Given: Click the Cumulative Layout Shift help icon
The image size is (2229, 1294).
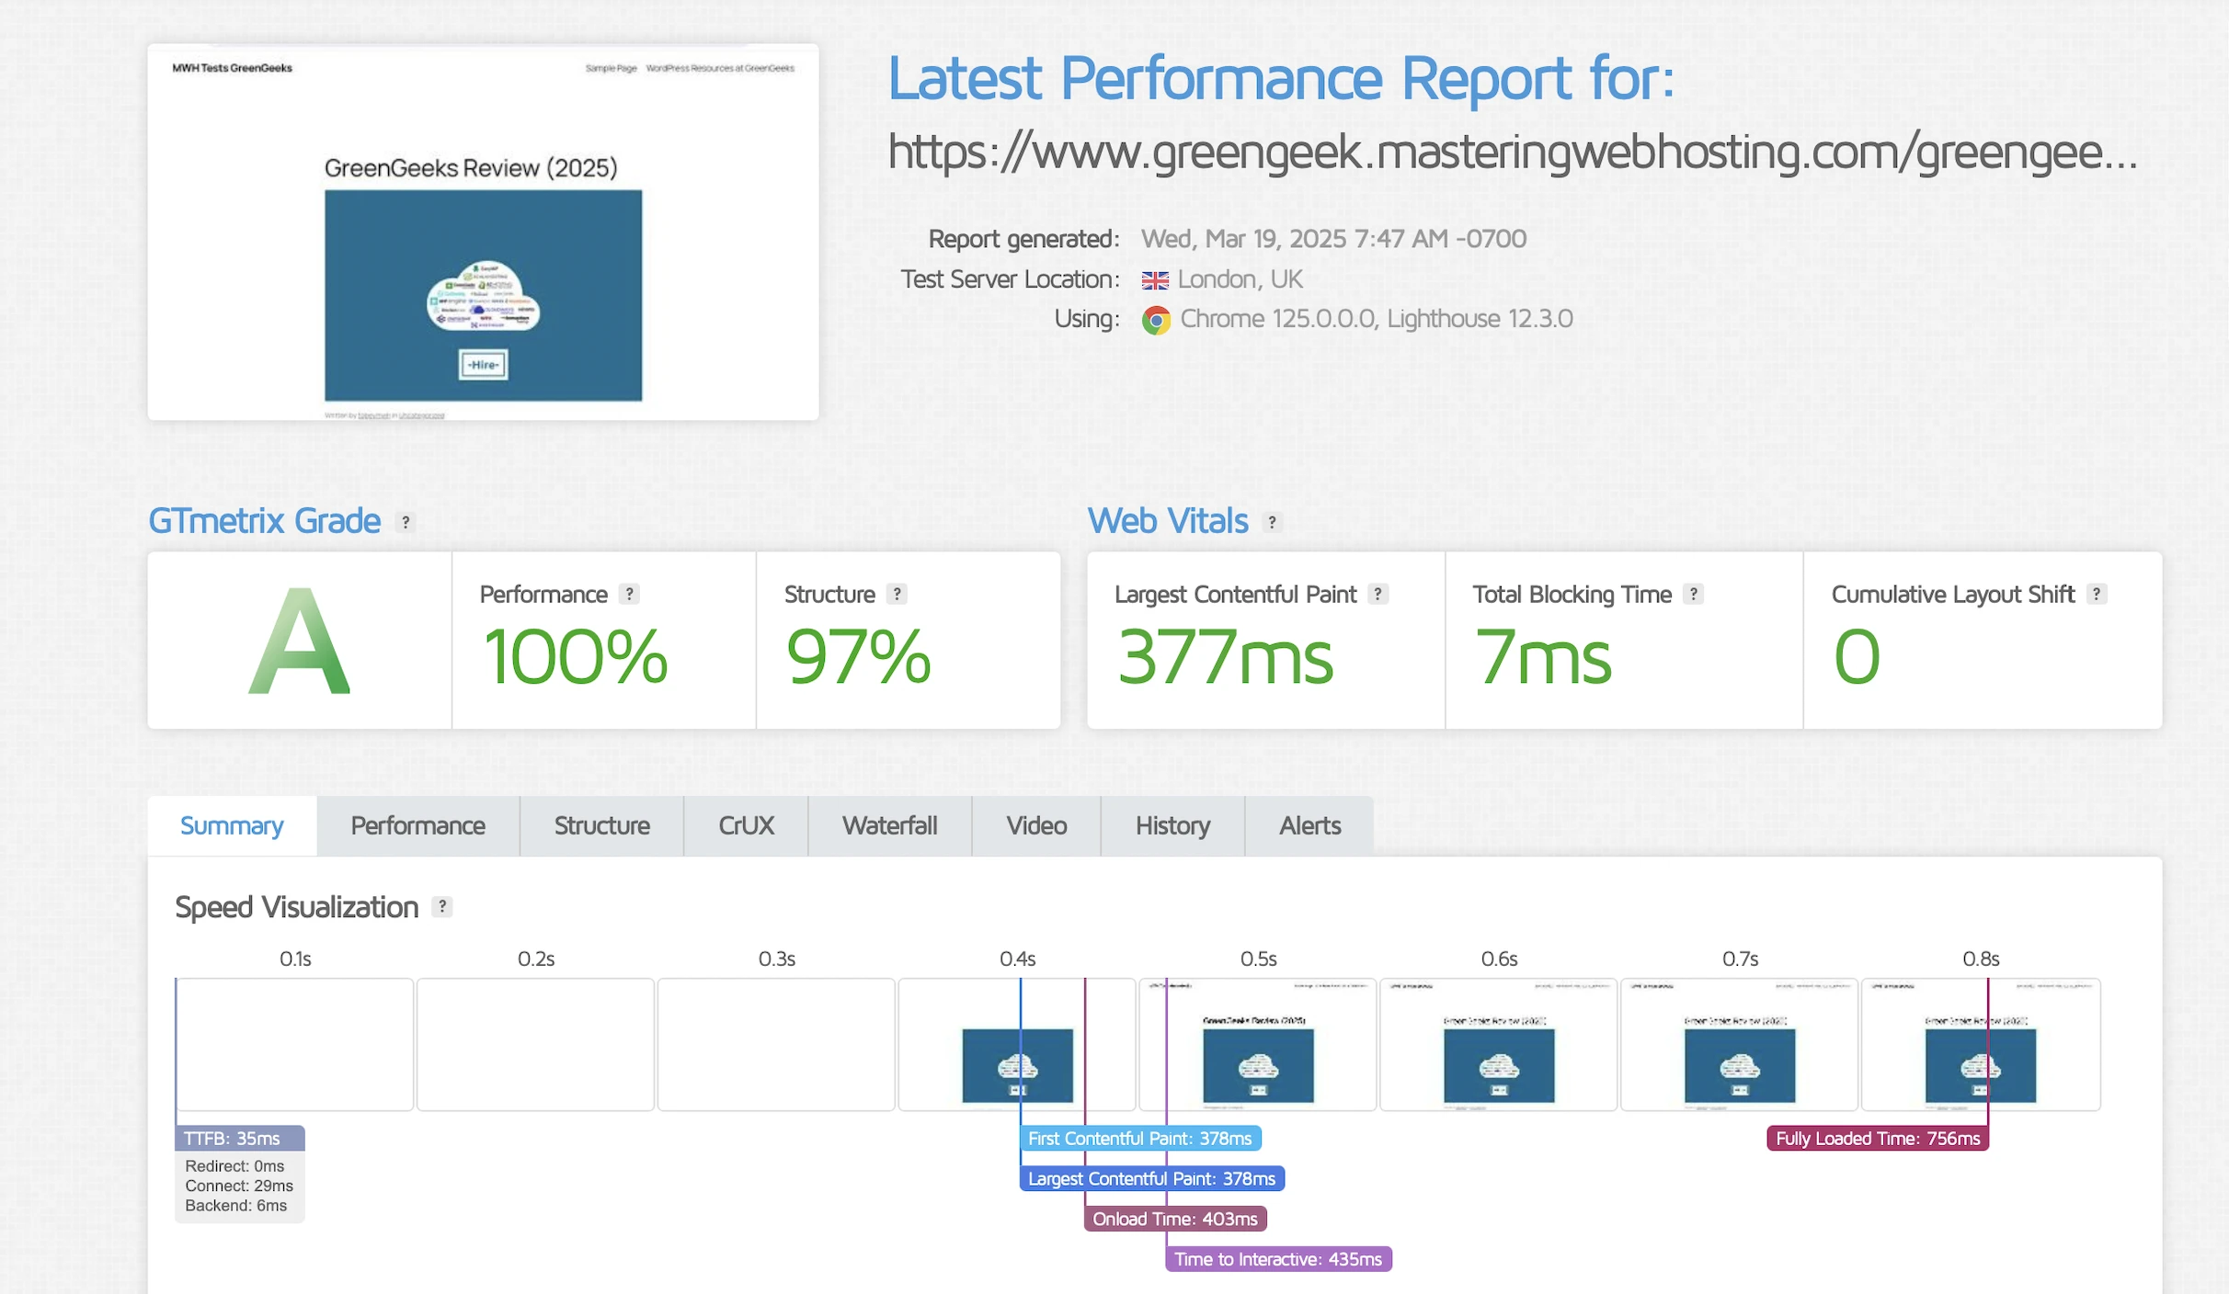Looking at the screenshot, I should point(2096,594).
